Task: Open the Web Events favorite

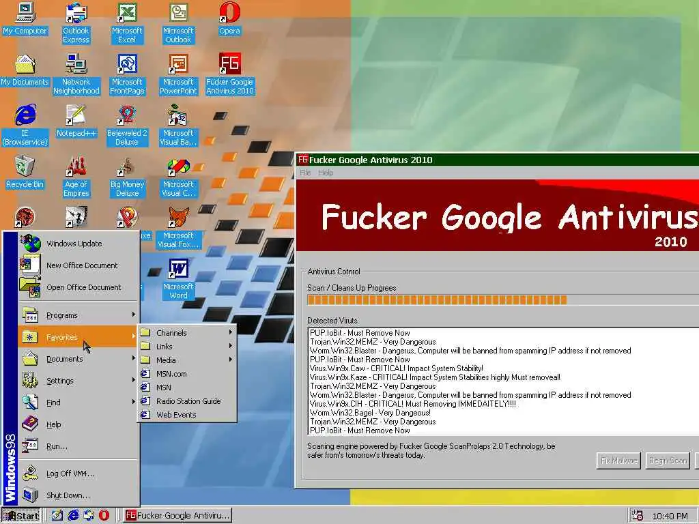Action: [187, 414]
